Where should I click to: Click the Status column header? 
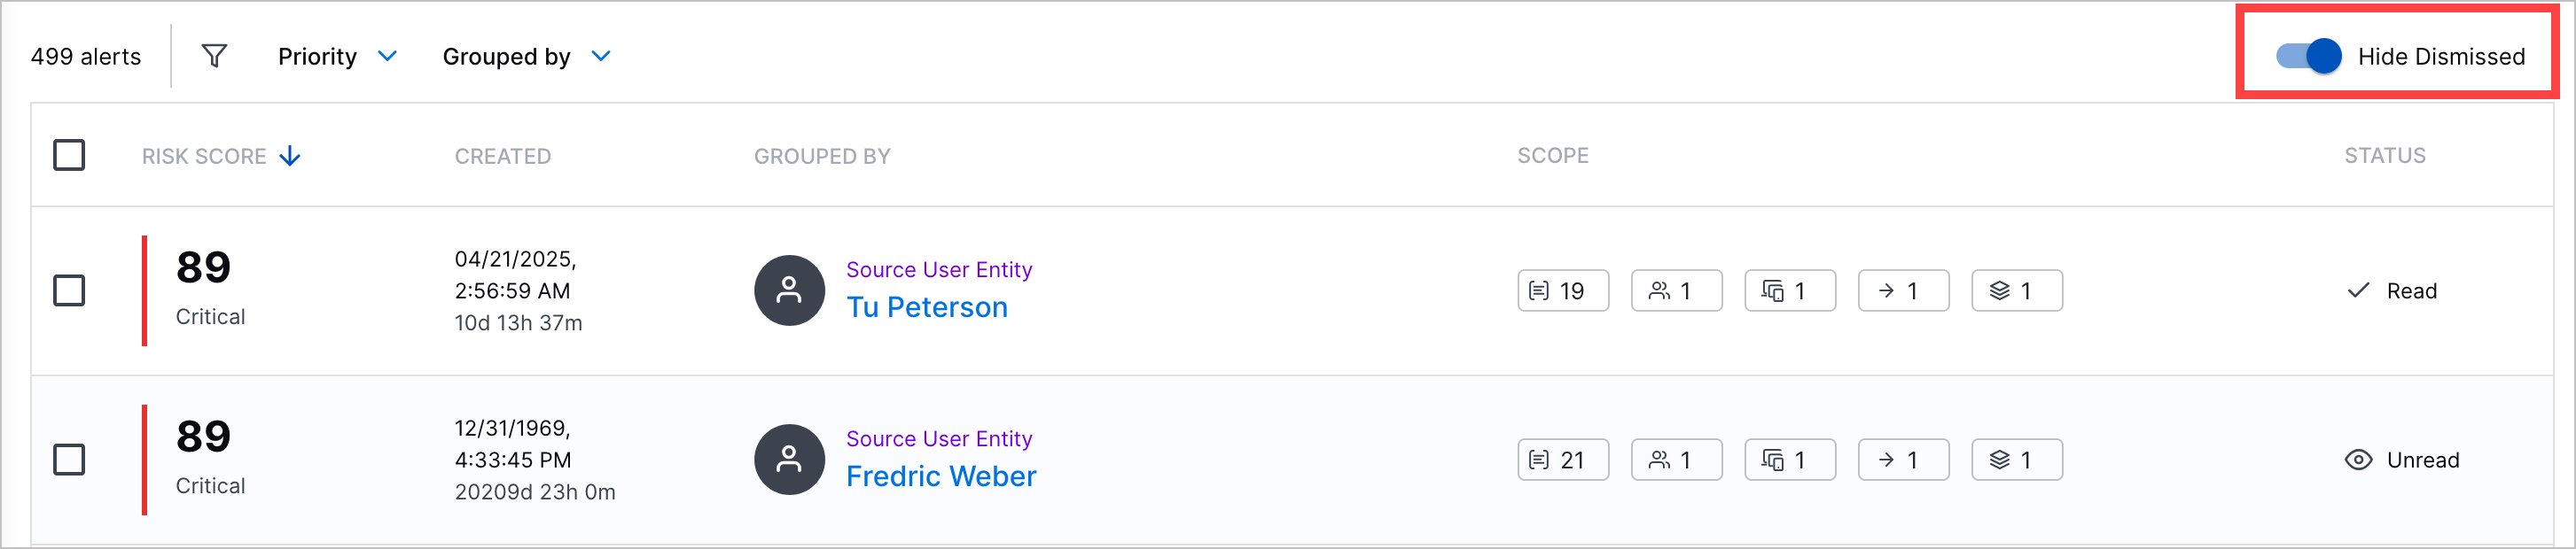[x=2385, y=156]
